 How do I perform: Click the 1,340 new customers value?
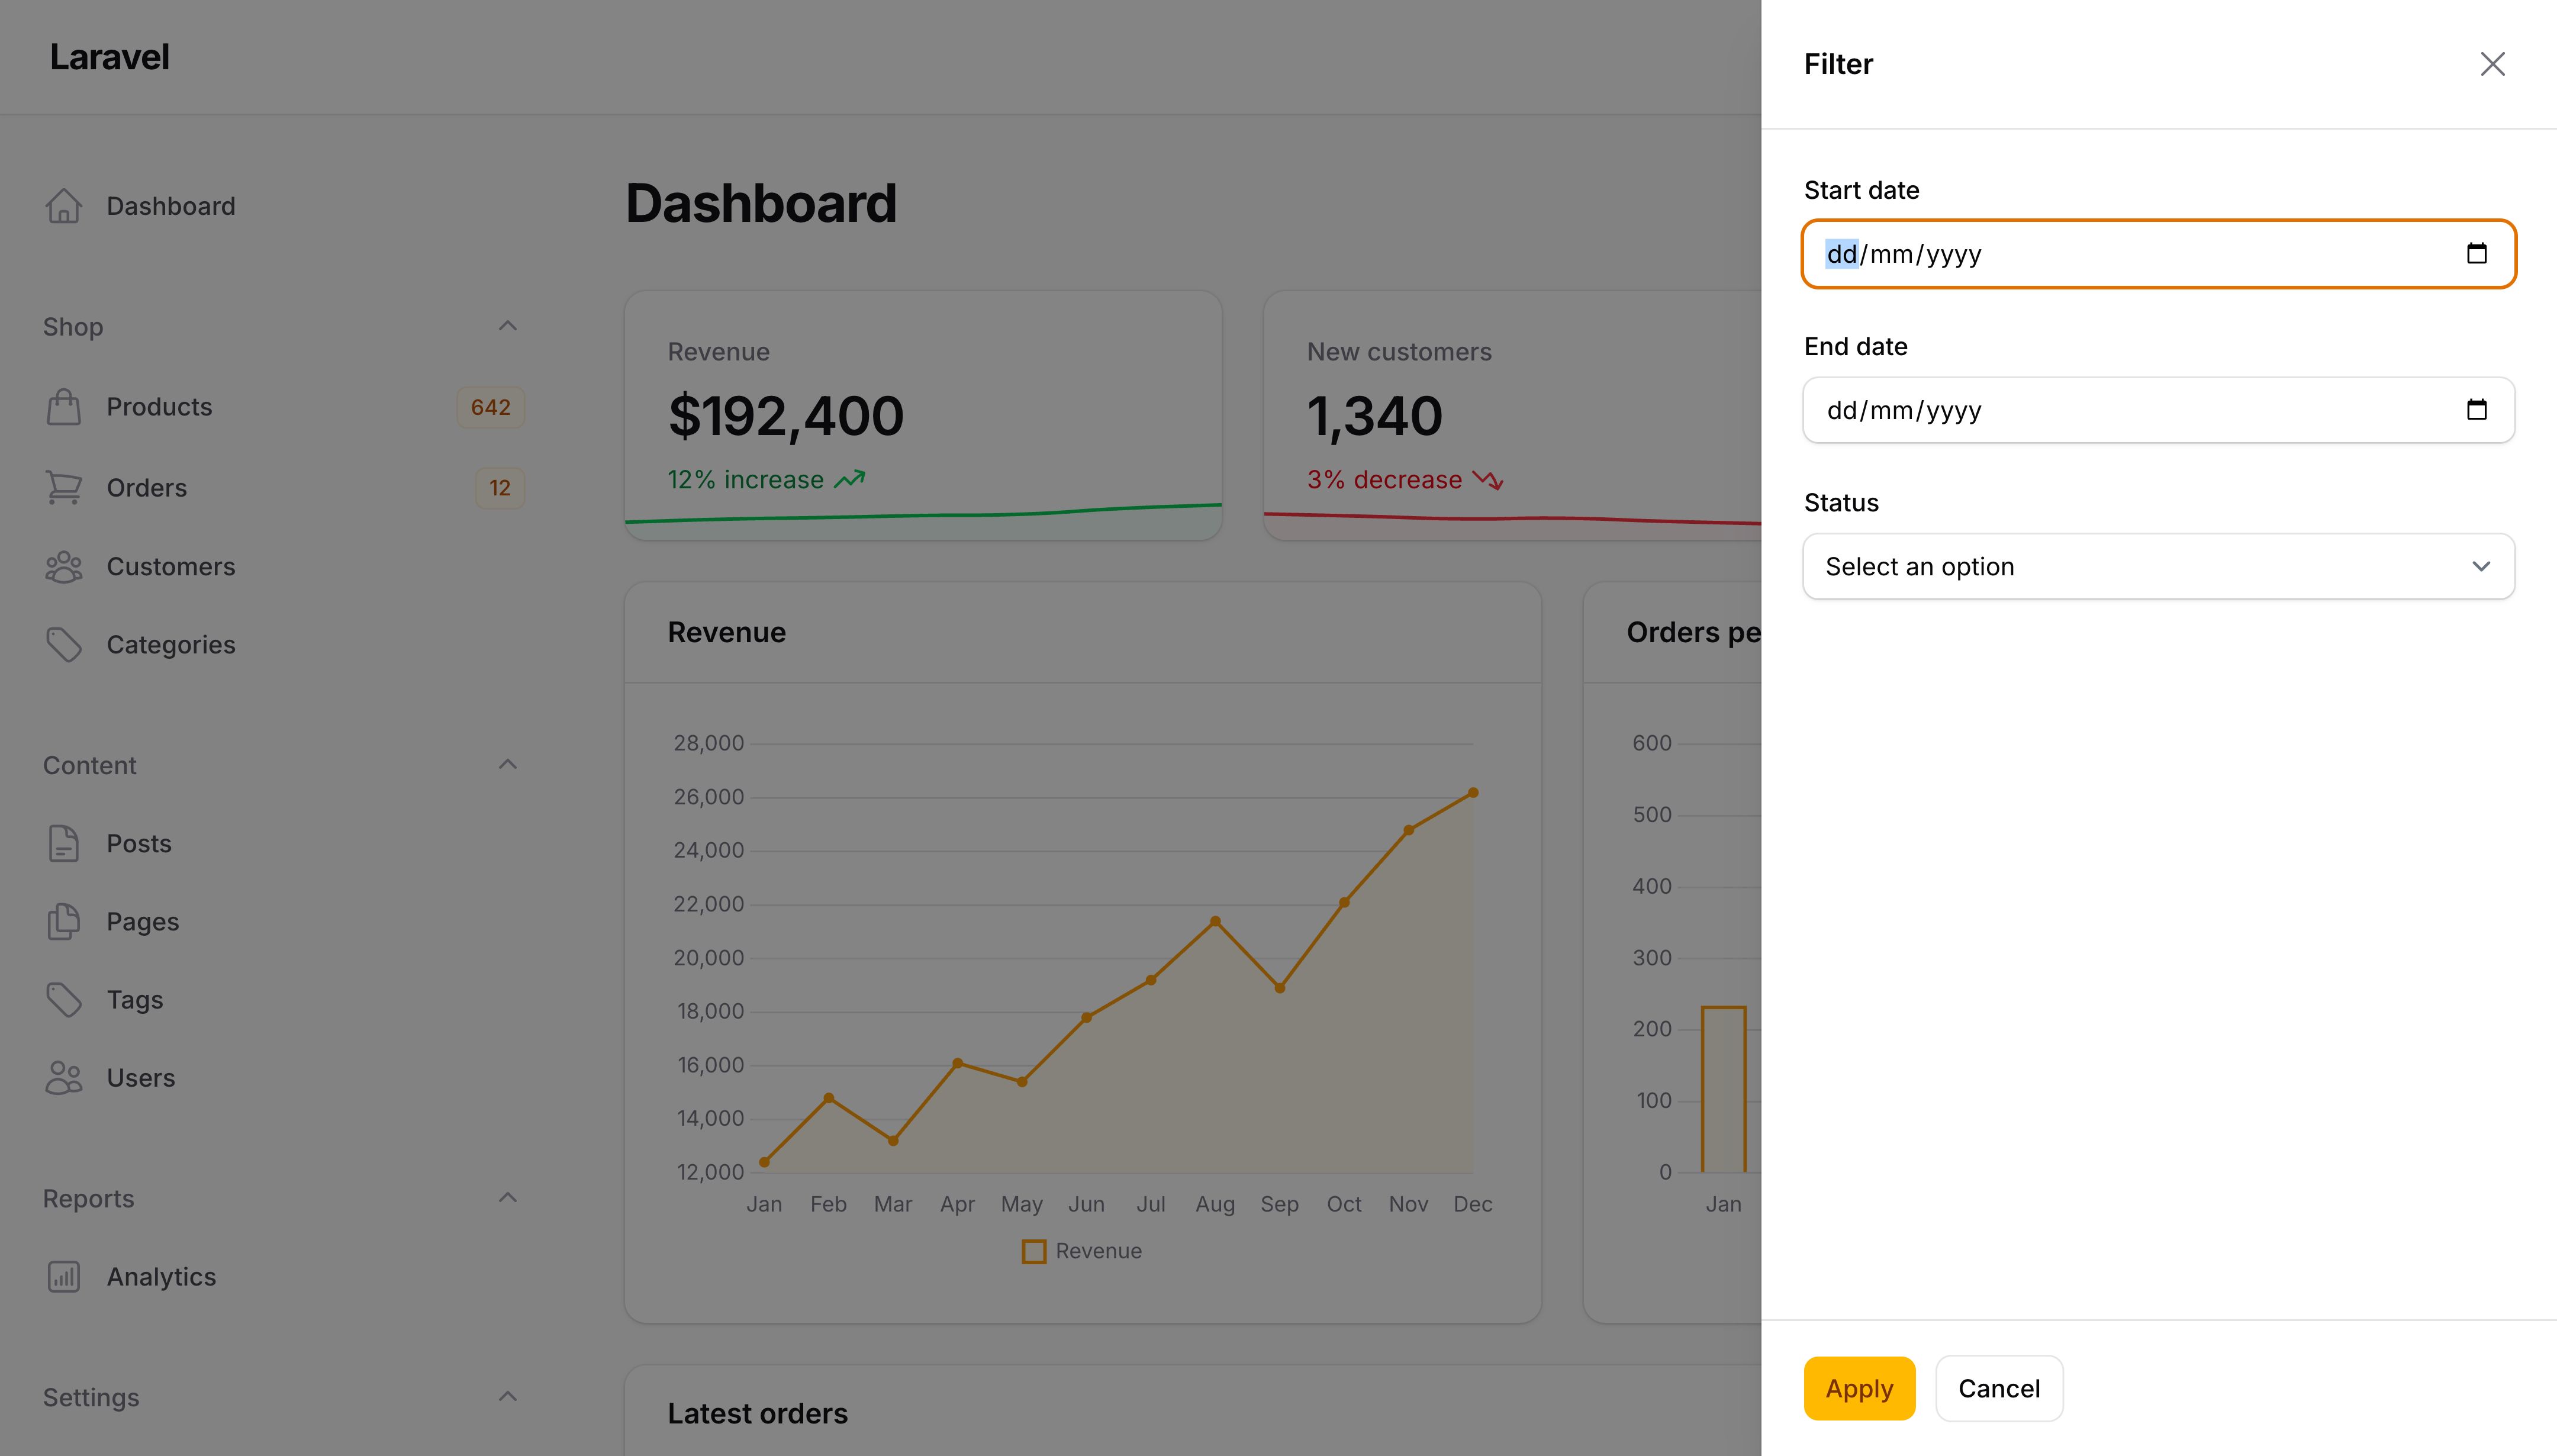1375,416
